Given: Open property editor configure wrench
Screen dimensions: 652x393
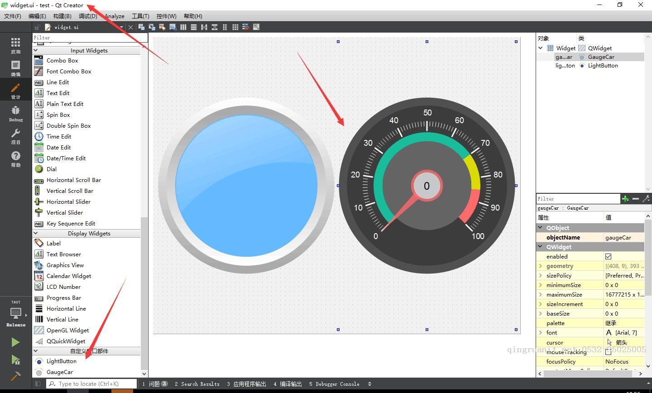Looking at the screenshot, I should click(x=646, y=199).
